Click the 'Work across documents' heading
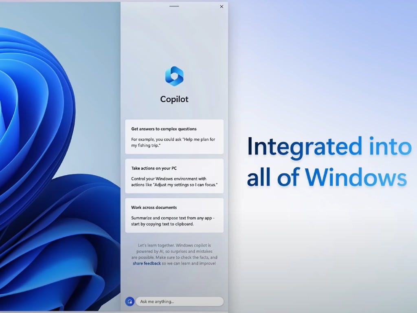The height and width of the screenshot is (313, 417). tap(154, 207)
